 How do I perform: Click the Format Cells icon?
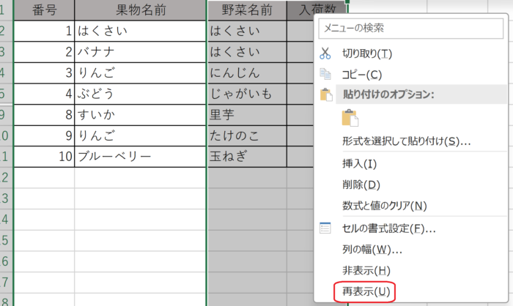[326, 228]
